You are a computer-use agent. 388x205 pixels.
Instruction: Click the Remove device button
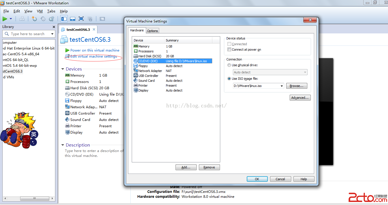coord(209,167)
